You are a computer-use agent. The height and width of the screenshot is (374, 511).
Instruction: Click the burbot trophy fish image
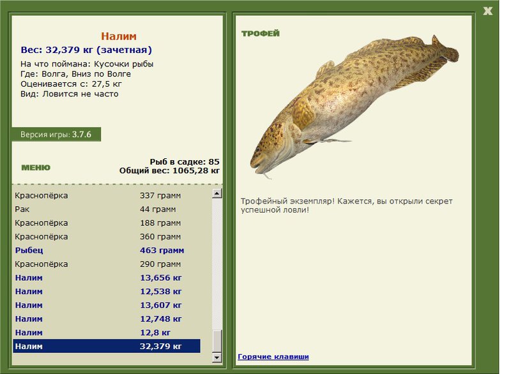point(354,106)
